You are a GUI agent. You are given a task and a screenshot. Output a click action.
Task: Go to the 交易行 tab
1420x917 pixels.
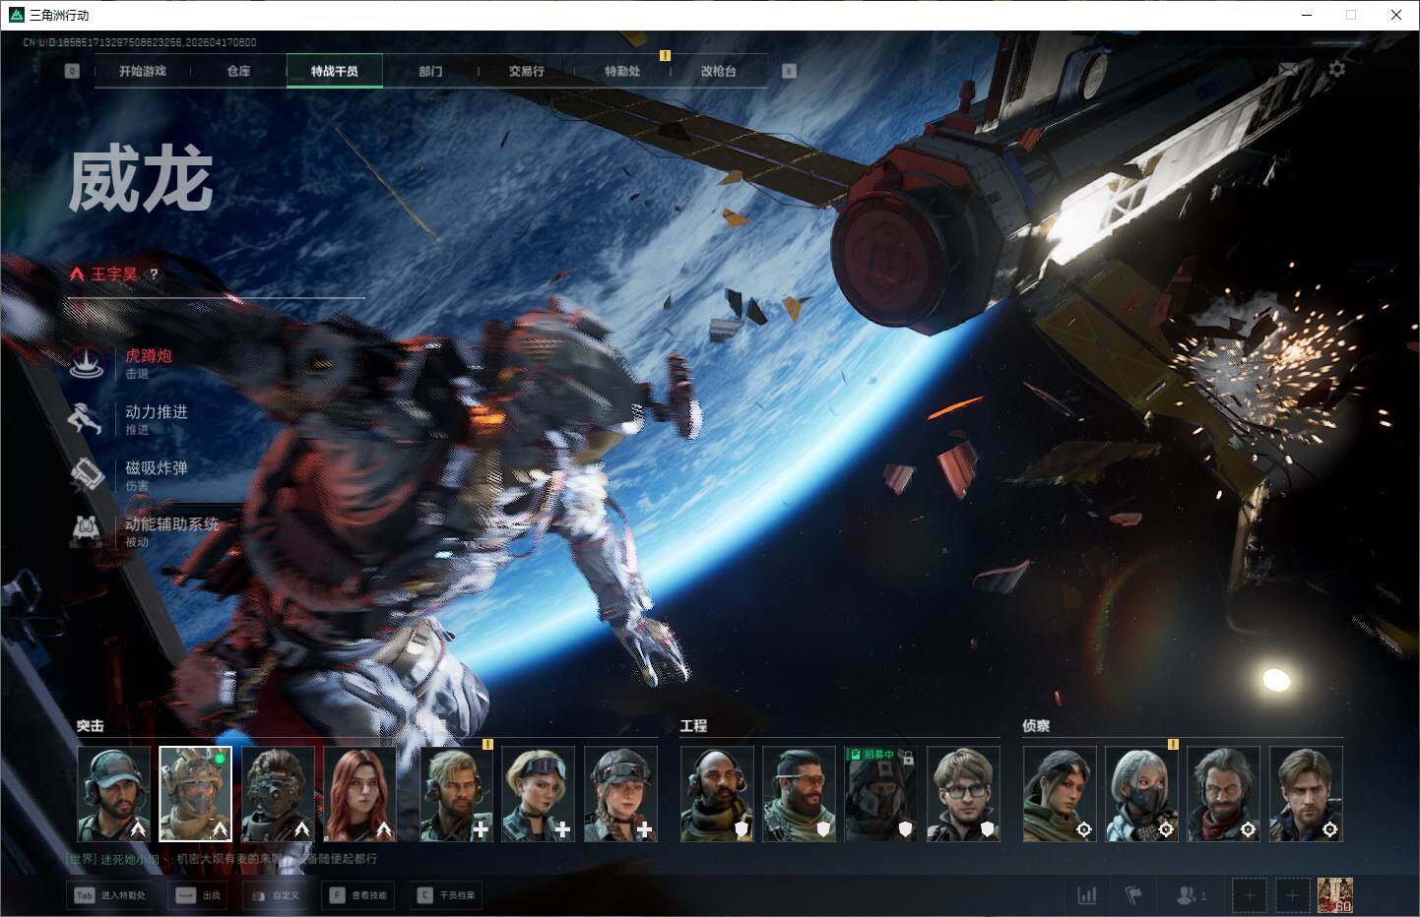527,71
